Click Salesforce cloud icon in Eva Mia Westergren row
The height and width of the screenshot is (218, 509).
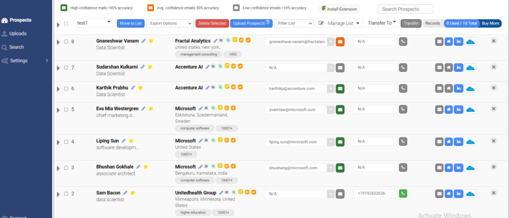(470, 109)
